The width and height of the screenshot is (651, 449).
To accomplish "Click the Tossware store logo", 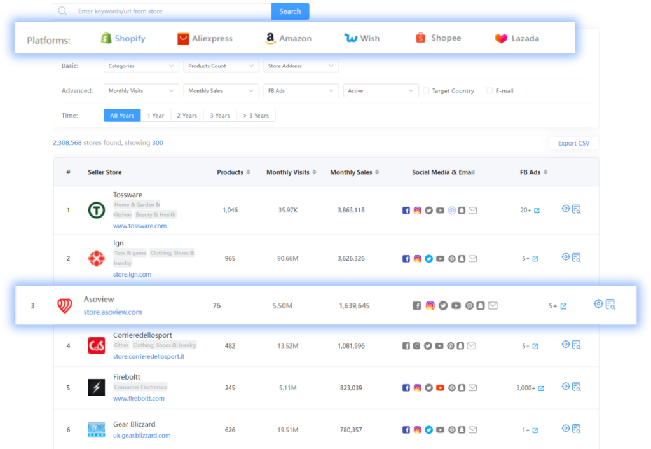I will tap(97, 210).
